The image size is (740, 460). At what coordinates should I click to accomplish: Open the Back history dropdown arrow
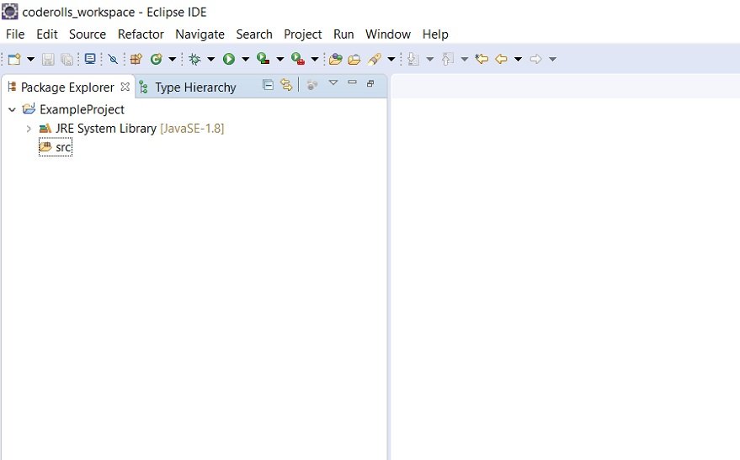click(519, 60)
